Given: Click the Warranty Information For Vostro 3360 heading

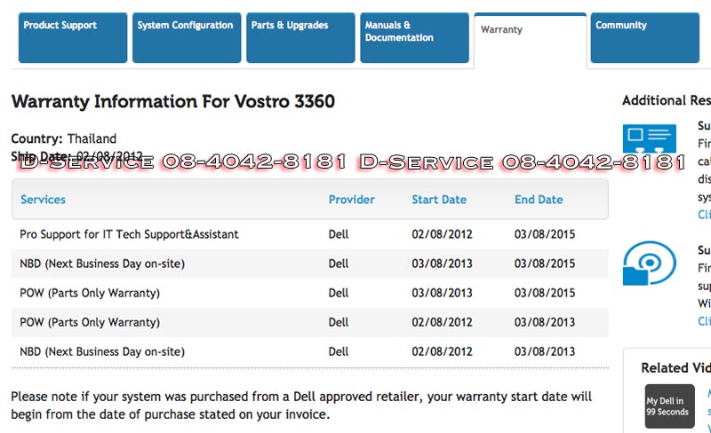Looking at the screenshot, I should coord(173,101).
